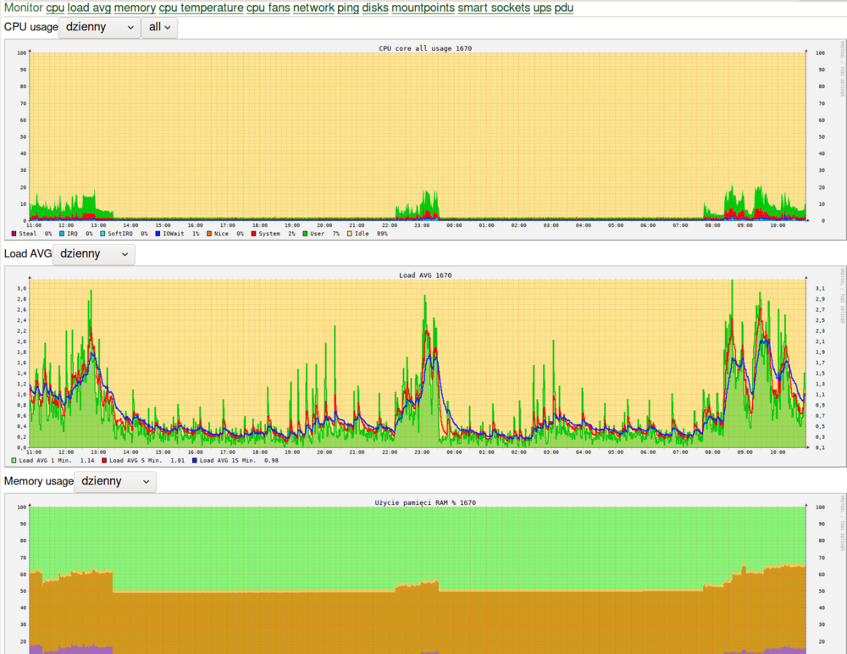Click the 'Monitor' heading text
Viewport: 847px width, 654px height.
coord(23,8)
